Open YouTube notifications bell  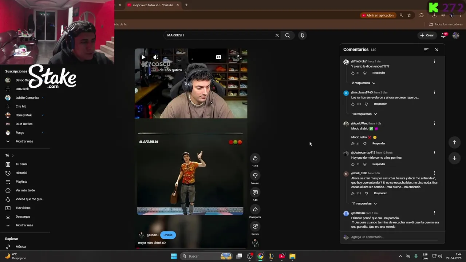tap(443, 35)
